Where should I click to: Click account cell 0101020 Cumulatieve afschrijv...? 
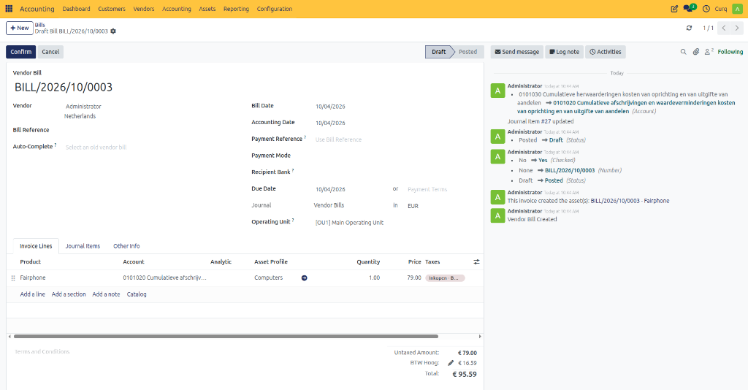(x=164, y=278)
